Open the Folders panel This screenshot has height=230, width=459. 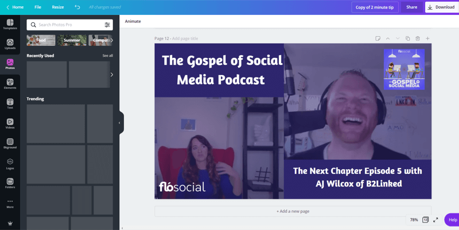(10, 184)
